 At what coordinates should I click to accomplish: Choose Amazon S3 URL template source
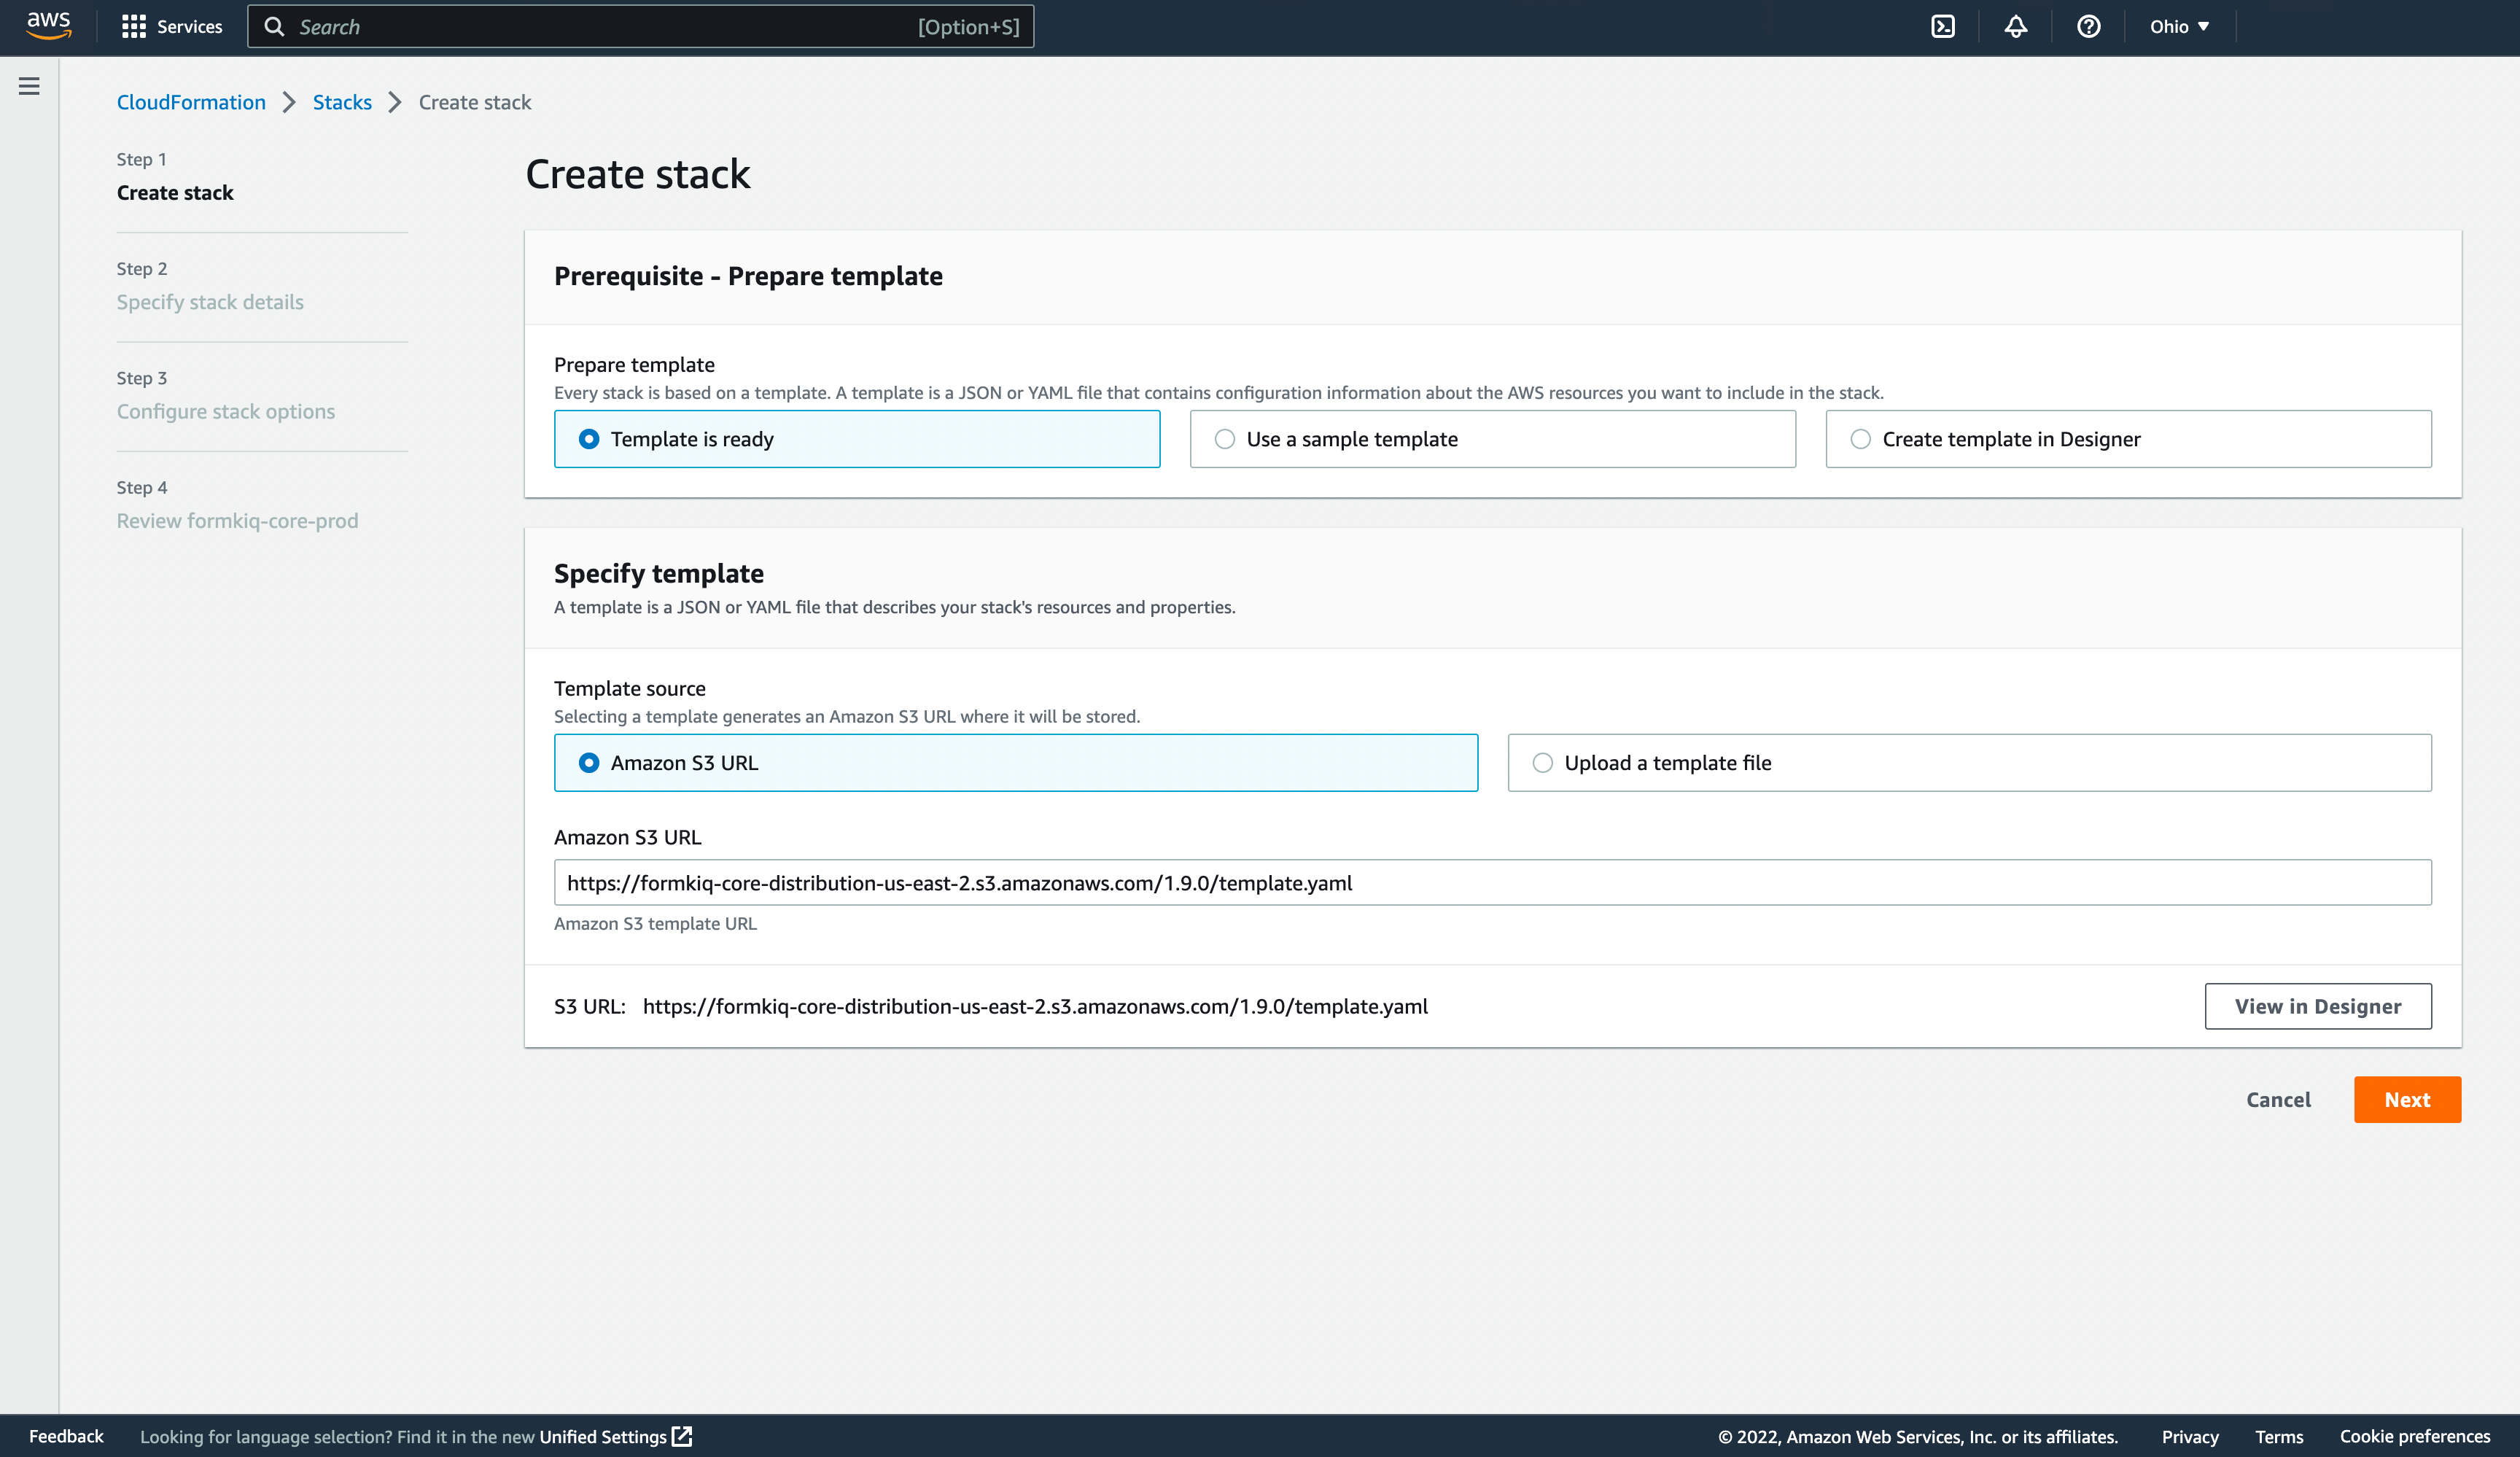1015,763
